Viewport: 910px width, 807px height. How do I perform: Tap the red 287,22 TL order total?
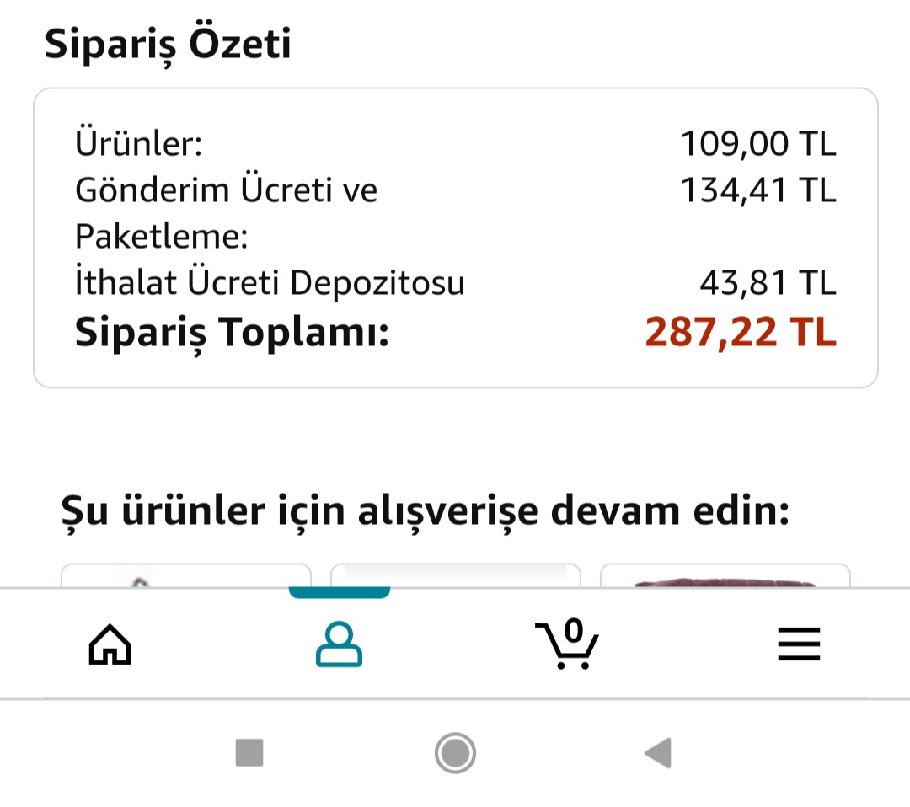coord(741,333)
